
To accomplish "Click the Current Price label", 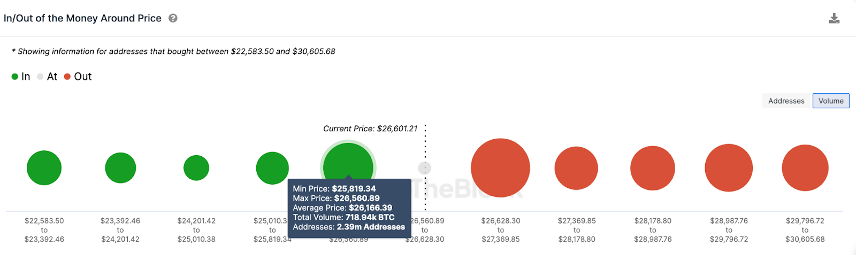I will tap(370, 129).
